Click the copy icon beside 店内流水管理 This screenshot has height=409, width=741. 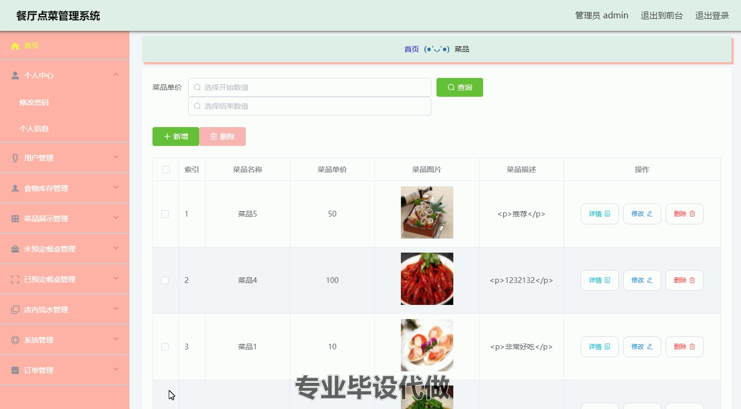[15, 310]
